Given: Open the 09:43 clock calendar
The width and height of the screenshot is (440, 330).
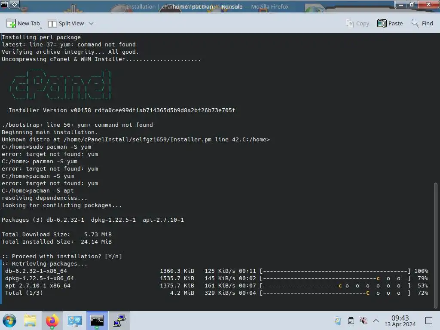Looking at the screenshot, I should pyautogui.click(x=400, y=321).
